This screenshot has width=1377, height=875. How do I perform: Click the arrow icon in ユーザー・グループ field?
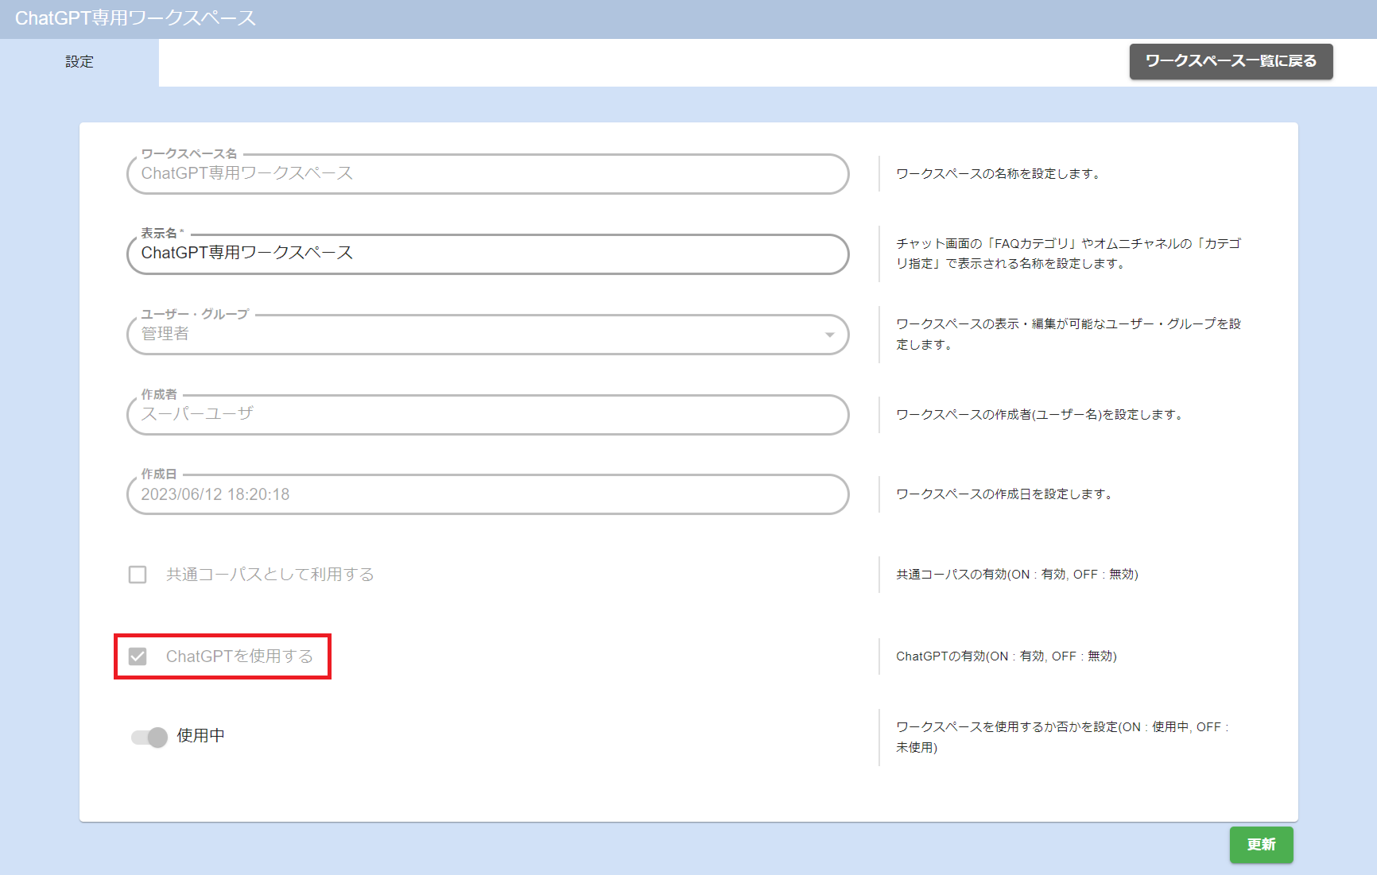(x=829, y=335)
